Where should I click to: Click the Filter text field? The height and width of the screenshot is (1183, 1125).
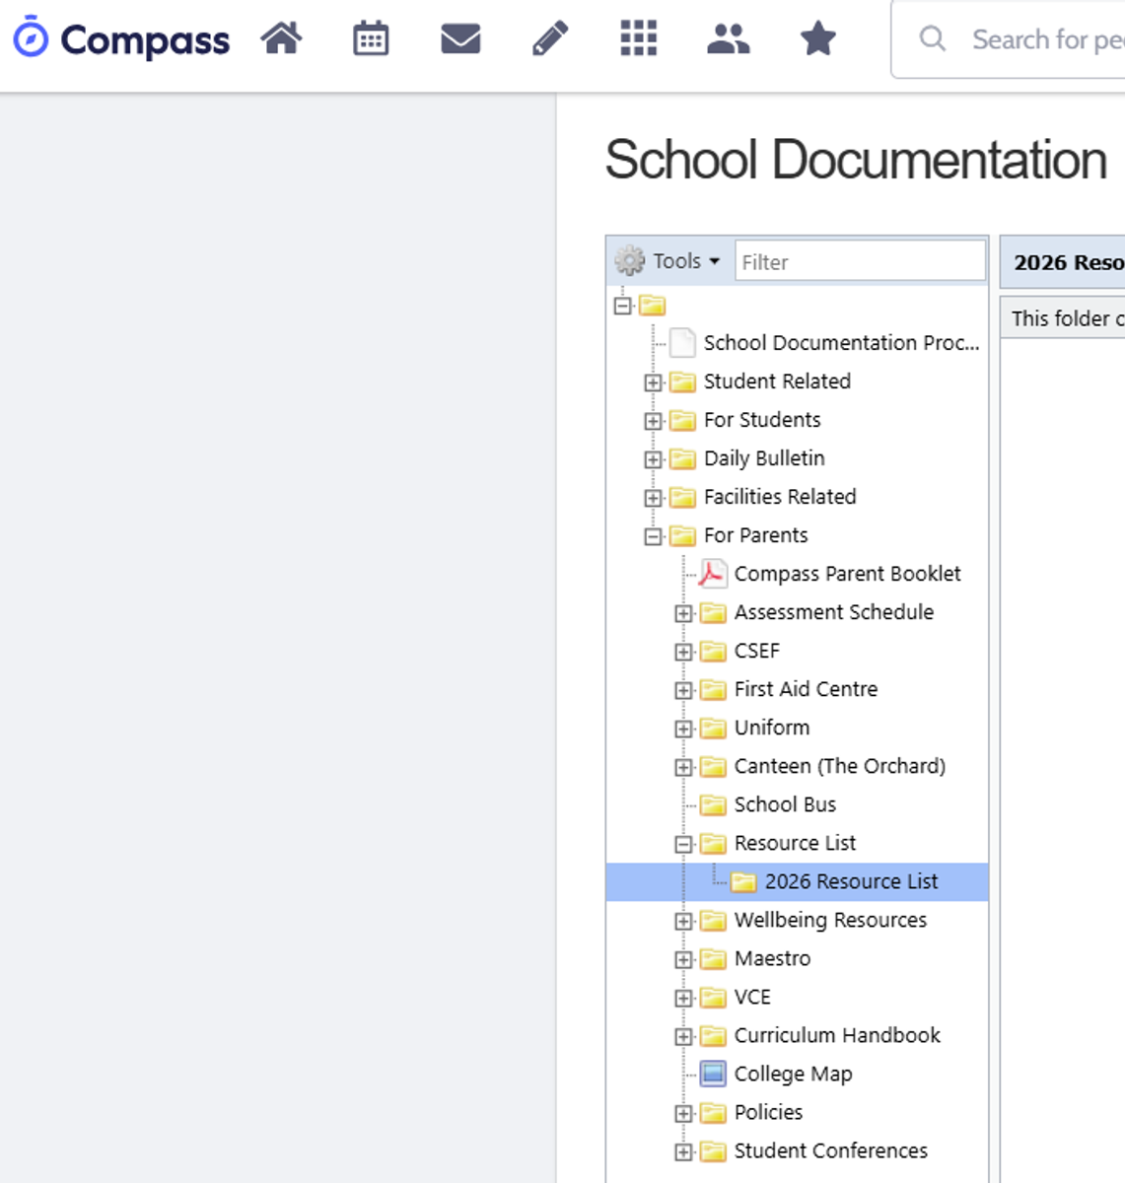click(859, 262)
